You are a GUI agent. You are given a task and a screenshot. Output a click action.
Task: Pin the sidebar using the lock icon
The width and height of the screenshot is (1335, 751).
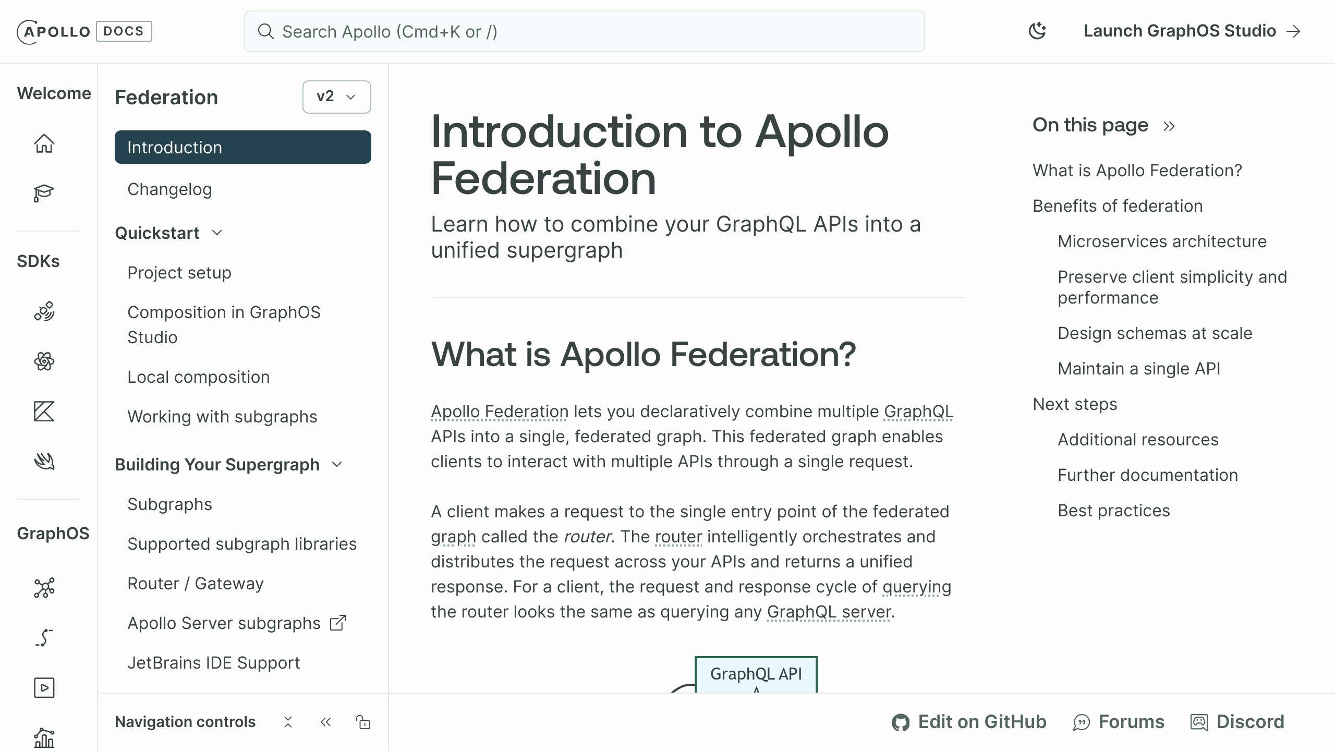[363, 722]
